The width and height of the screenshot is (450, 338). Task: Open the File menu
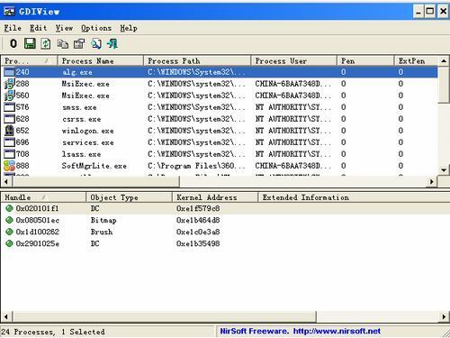(x=13, y=28)
